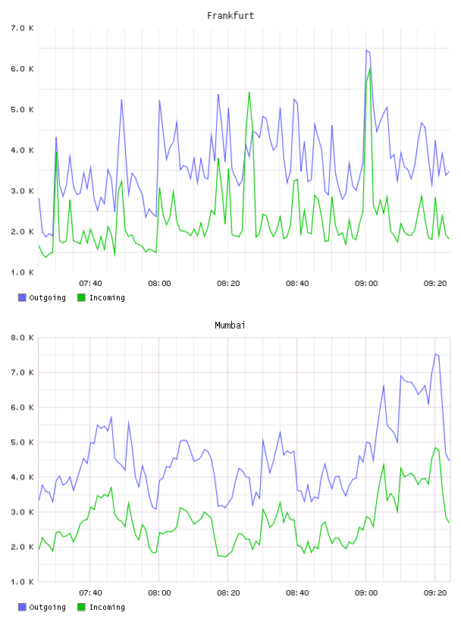This screenshot has height=619, width=461.
Task: Click the 8.0 K axis label in Mumbai chart
Action: coord(22,338)
